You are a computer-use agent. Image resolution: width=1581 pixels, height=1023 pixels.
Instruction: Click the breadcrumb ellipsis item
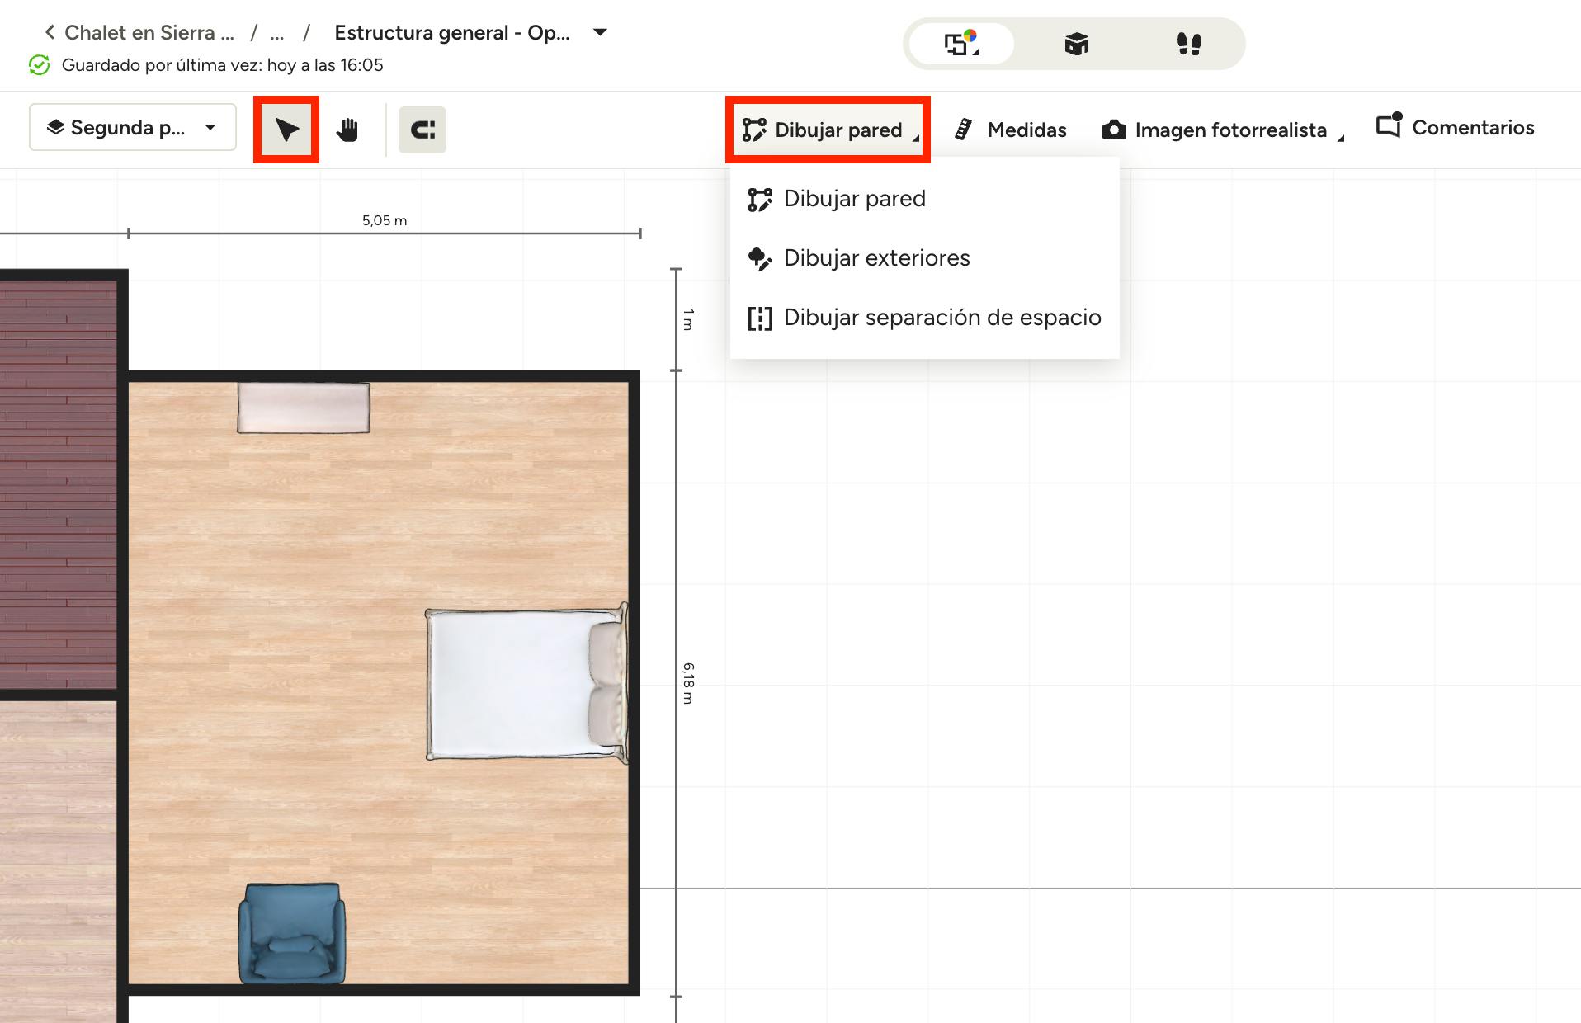[x=277, y=33]
